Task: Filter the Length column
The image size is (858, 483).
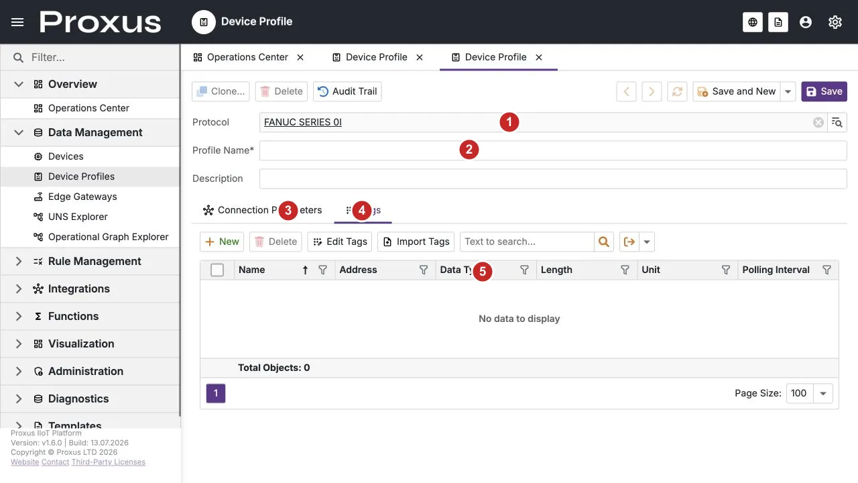Action: tap(625, 270)
